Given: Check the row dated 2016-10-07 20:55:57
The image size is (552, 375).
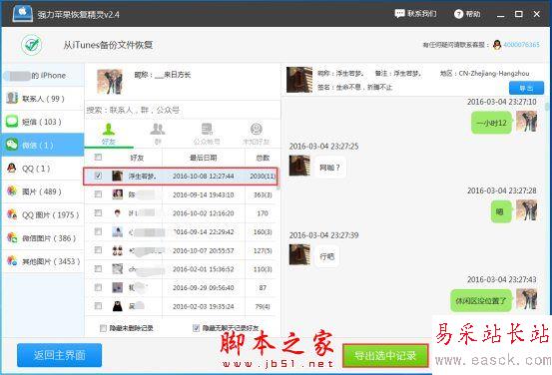Looking at the screenshot, I should pyautogui.click(x=98, y=250).
